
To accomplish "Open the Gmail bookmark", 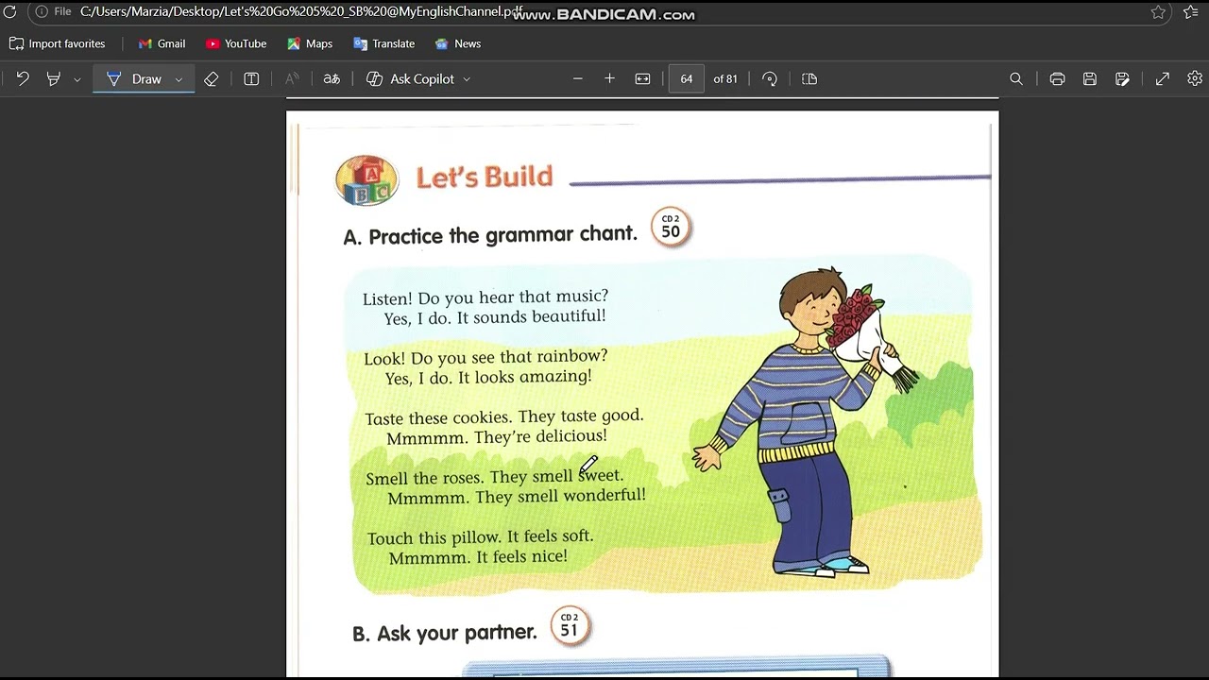I will coord(162,43).
